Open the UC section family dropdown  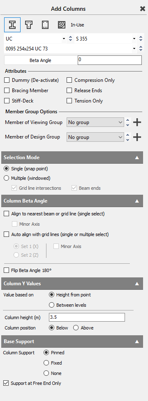point(35,39)
